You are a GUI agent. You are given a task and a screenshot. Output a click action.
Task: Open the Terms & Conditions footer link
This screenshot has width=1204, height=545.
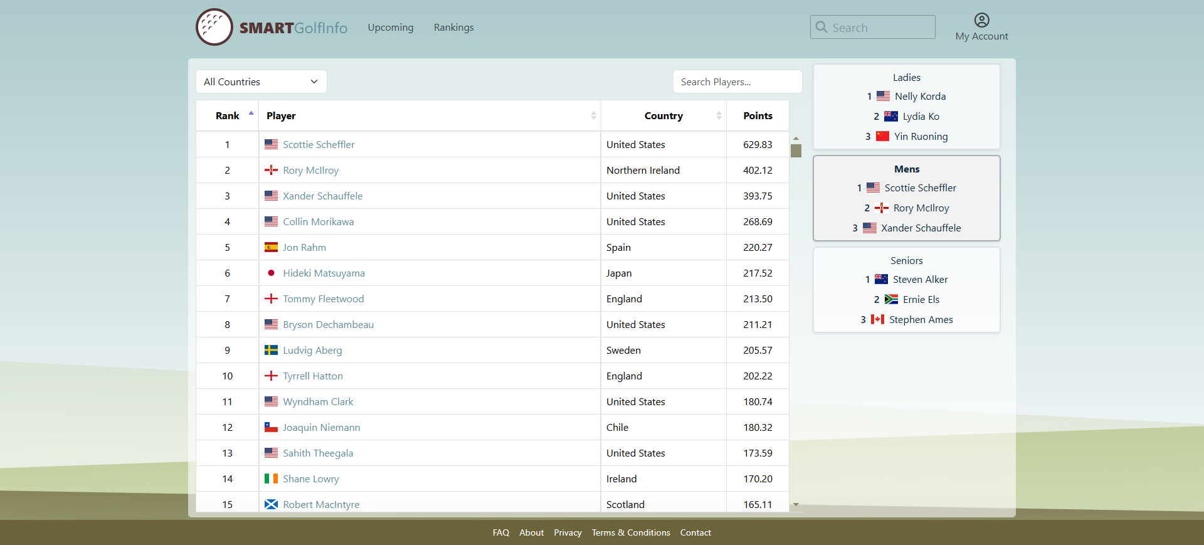pos(631,532)
